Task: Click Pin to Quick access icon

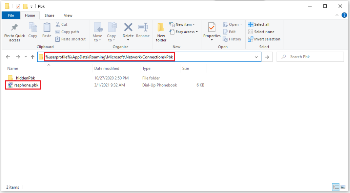Action: pos(15,28)
